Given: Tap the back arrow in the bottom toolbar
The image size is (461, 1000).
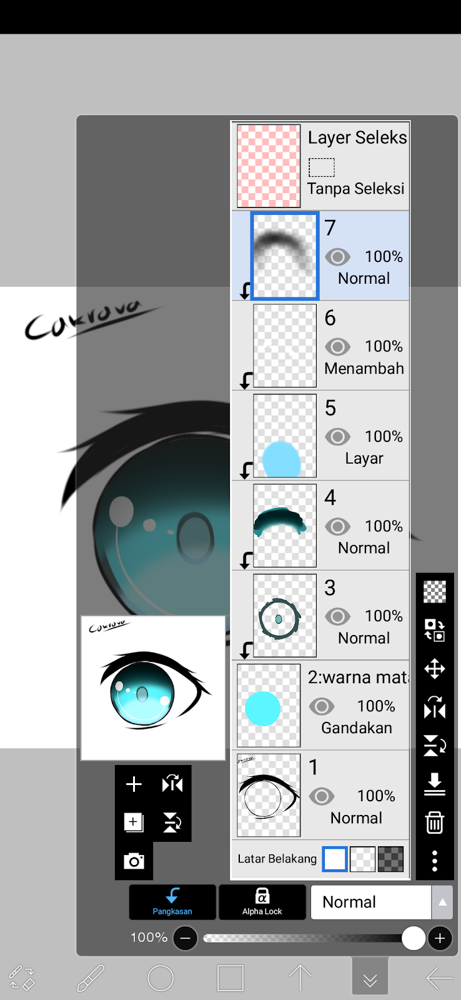Looking at the screenshot, I should coord(439,978).
